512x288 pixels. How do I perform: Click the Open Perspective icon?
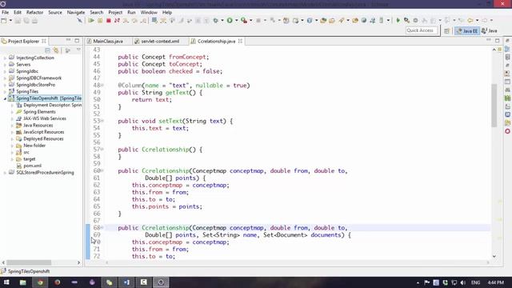[x=446, y=30]
